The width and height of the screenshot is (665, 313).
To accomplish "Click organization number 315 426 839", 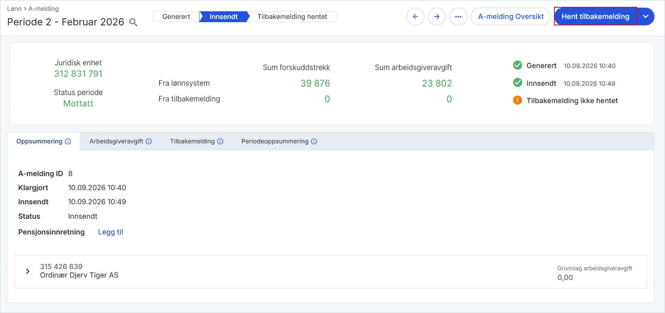I will coord(61,267).
